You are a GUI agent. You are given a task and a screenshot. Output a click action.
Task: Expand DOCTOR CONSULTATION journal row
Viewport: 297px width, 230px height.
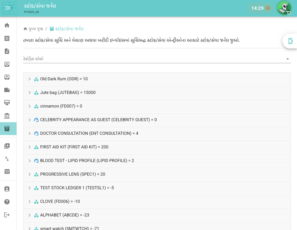(x=30, y=133)
